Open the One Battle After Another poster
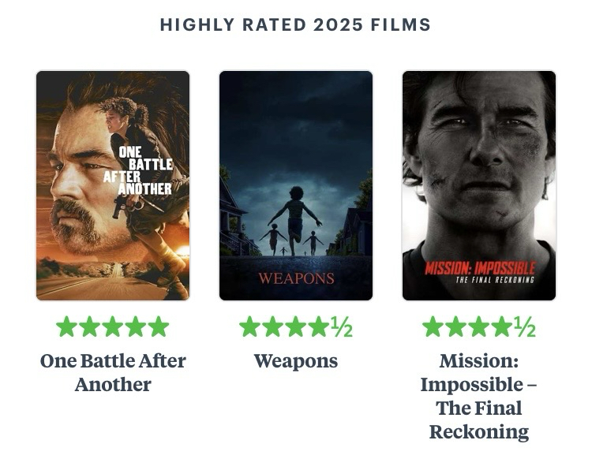The width and height of the screenshot is (592, 470). (x=113, y=185)
